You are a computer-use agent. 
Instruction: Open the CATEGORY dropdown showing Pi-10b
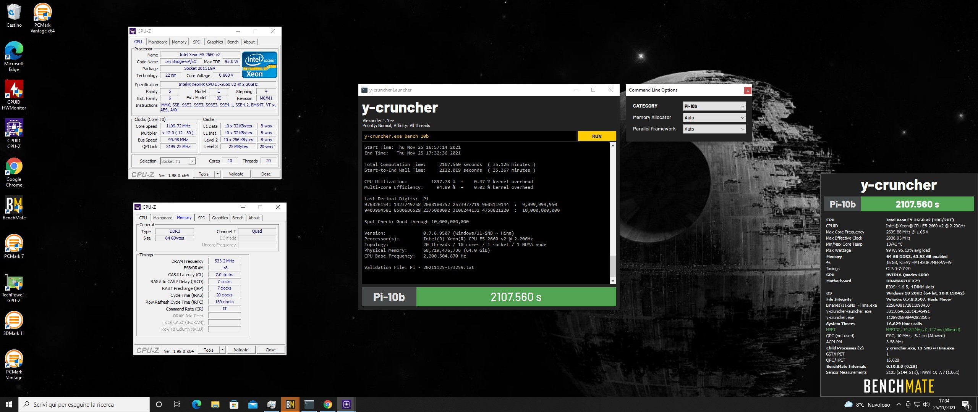(714, 106)
